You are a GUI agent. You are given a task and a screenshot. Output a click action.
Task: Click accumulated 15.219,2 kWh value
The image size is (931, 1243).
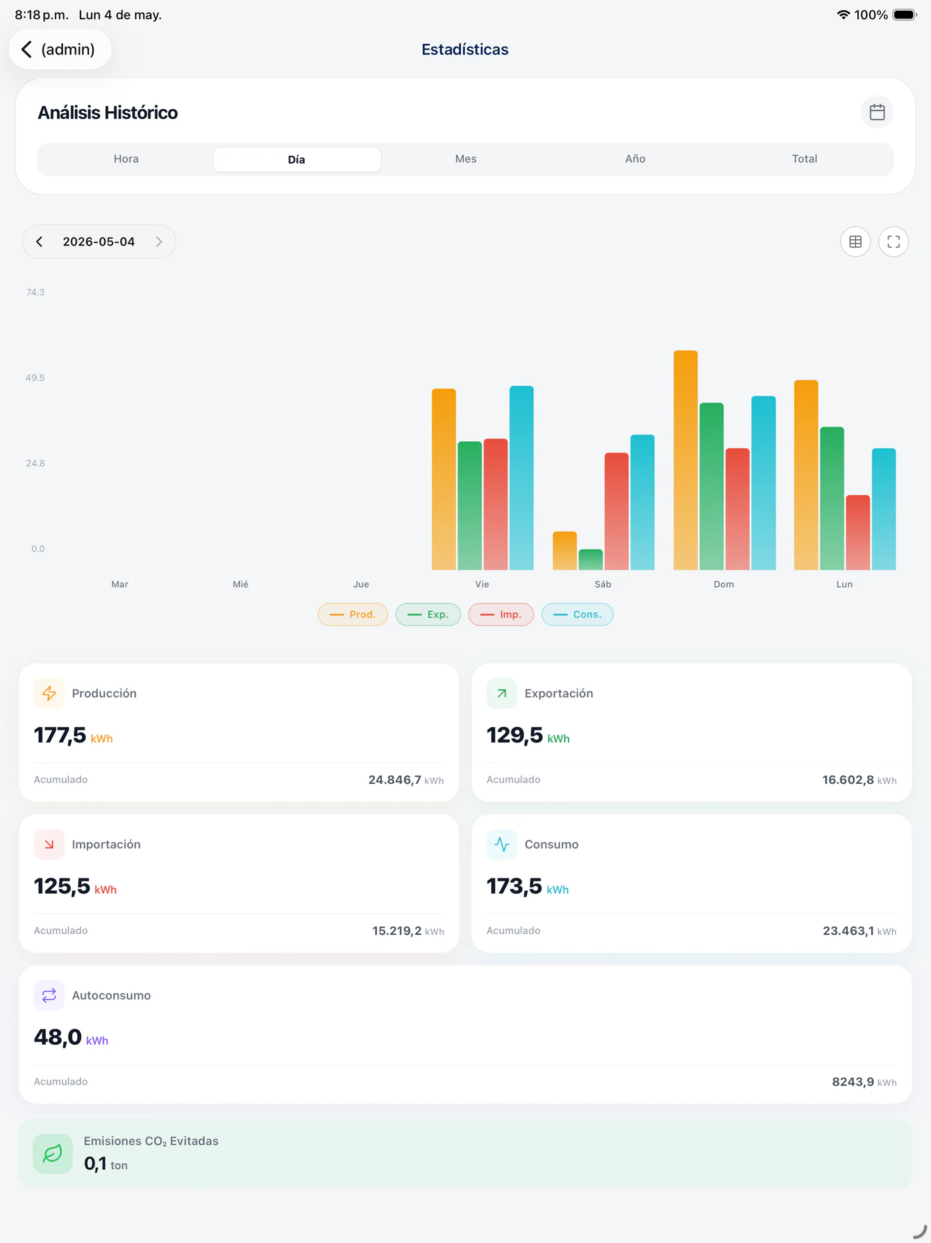coord(408,931)
